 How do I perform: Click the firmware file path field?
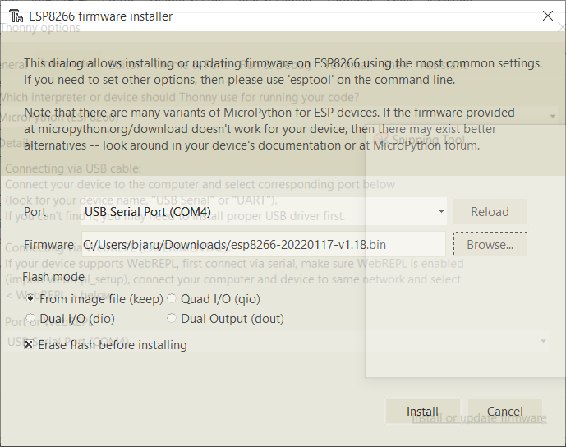[x=263, y=245]
